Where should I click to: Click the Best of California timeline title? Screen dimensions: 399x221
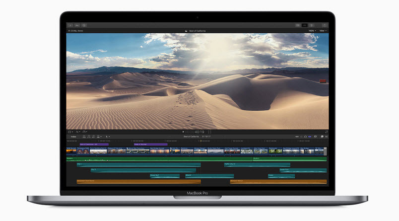[x=191, y=136]
